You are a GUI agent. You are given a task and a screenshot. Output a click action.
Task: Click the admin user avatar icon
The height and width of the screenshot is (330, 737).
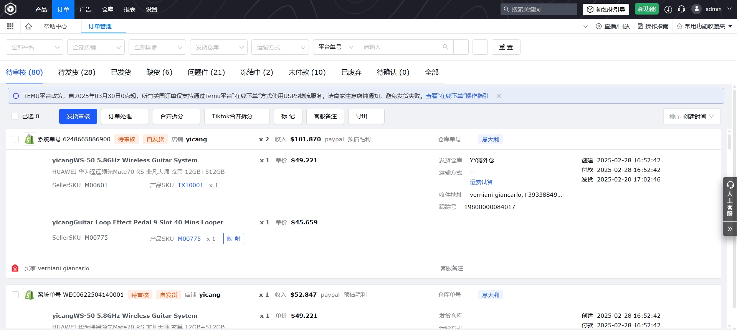696,9
